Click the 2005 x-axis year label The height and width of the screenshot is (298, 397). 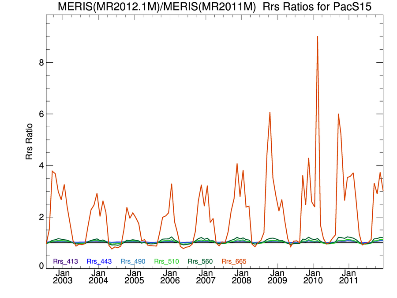pos(134,280)
